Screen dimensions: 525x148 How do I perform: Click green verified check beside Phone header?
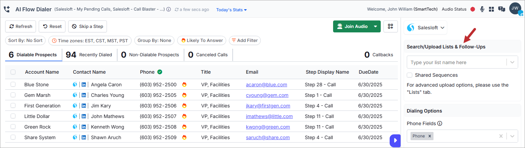coord(160,72)
